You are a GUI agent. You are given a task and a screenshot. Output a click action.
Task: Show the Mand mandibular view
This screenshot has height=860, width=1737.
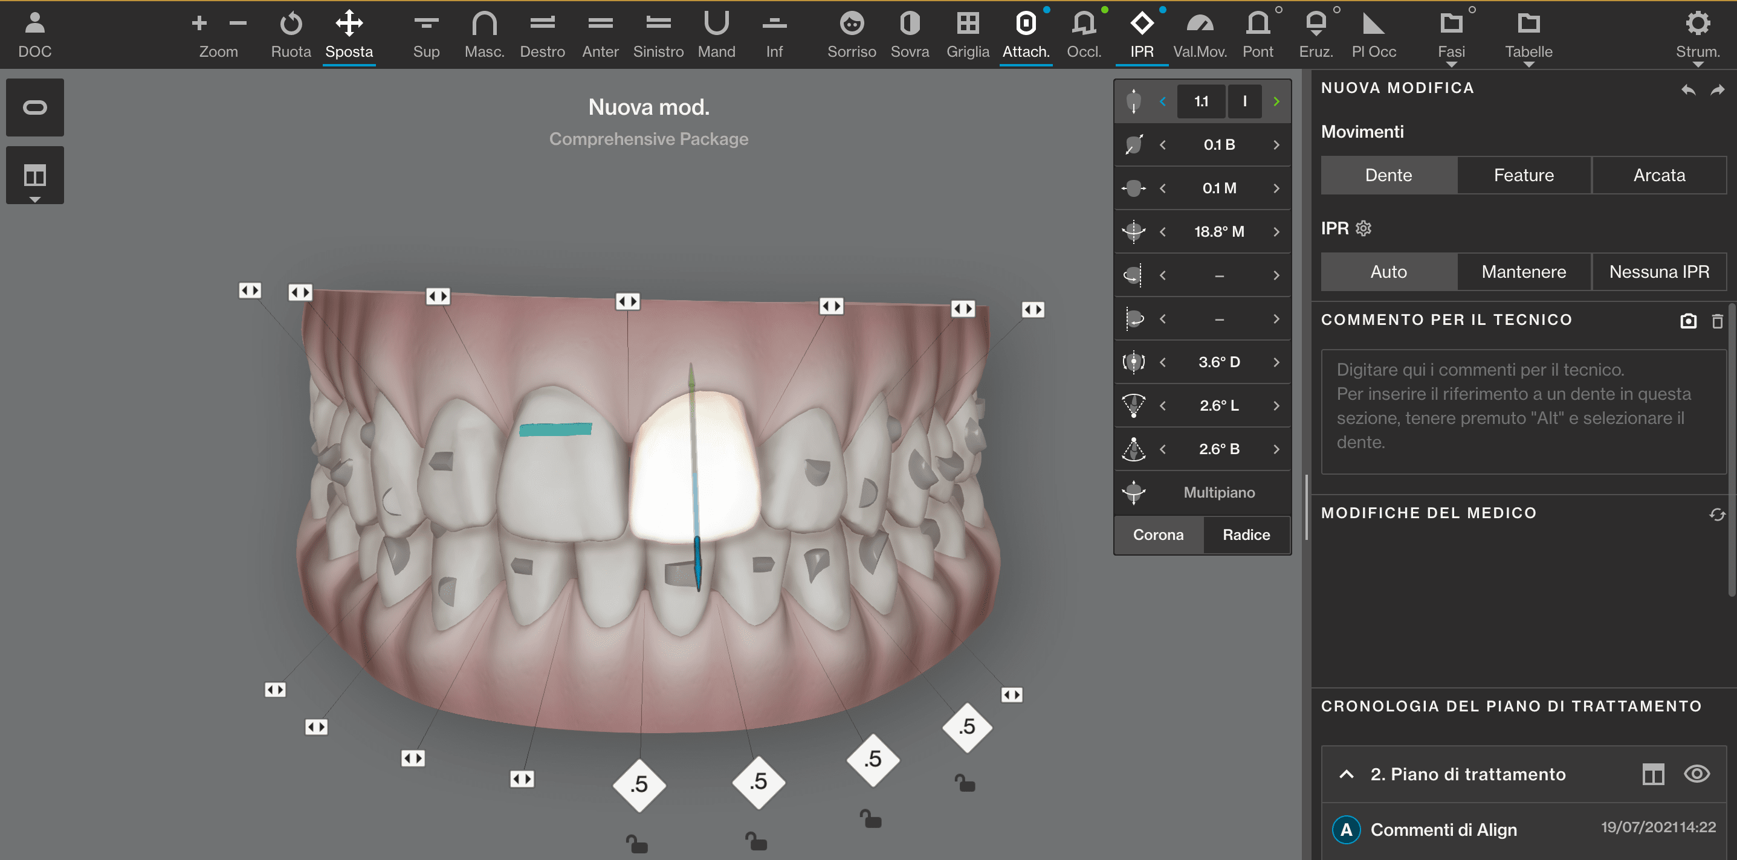point(716,35)
